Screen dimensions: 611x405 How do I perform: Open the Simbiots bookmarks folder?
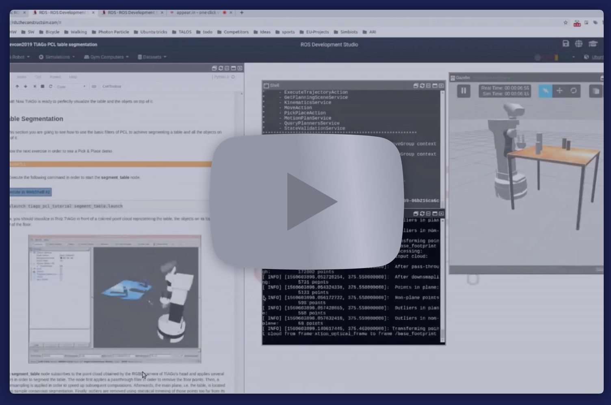346,32
